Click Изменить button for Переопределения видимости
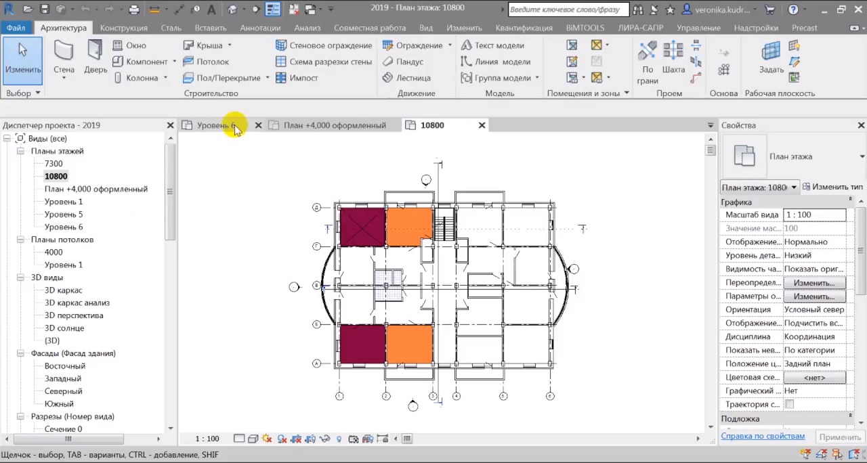Image resolution: width=867 pixels, height=463 pixels. pyautogui.click(x=814, y=282)
